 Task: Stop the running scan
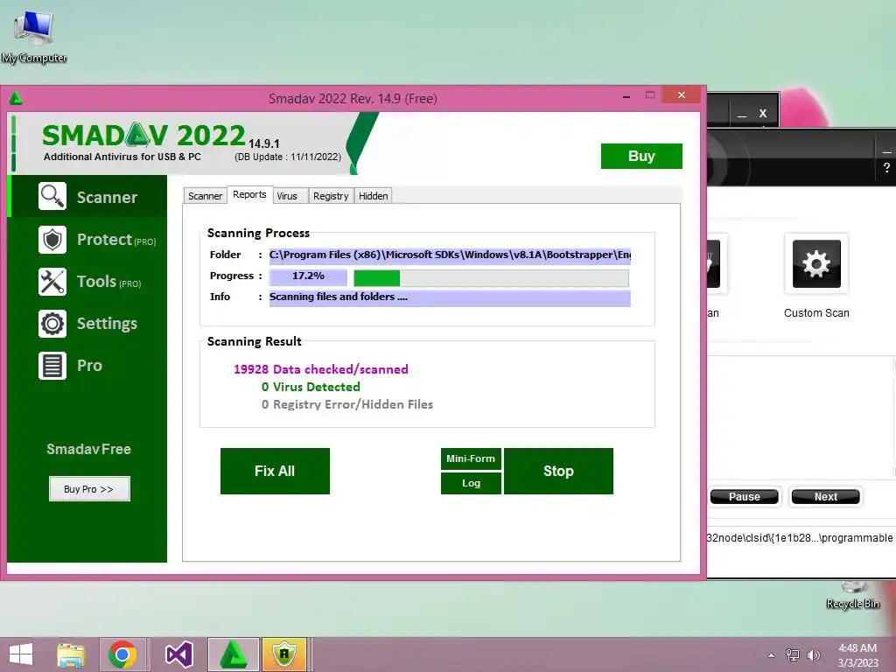point(558,471)
